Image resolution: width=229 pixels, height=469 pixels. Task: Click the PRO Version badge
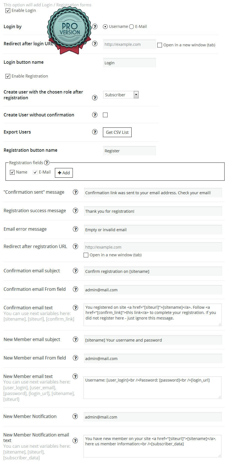[70, 29]
